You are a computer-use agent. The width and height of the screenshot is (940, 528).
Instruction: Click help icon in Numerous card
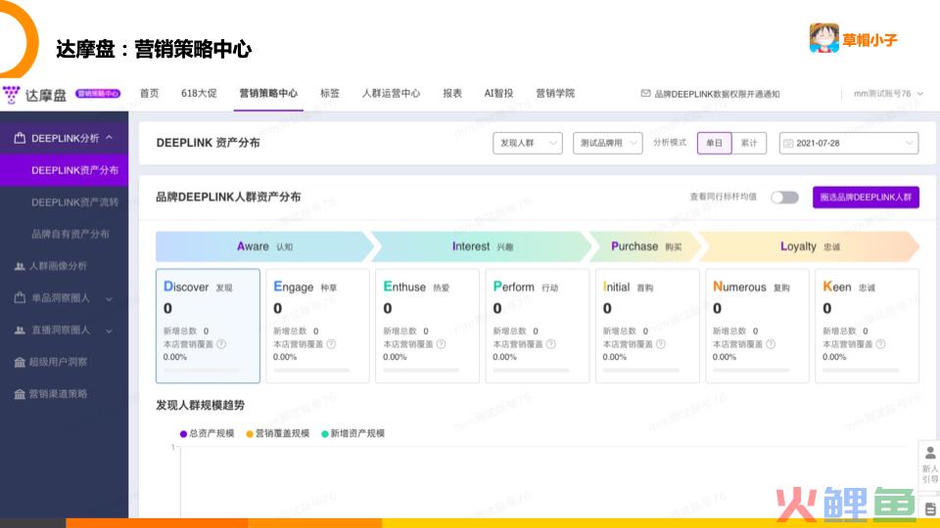click(771, 344)
